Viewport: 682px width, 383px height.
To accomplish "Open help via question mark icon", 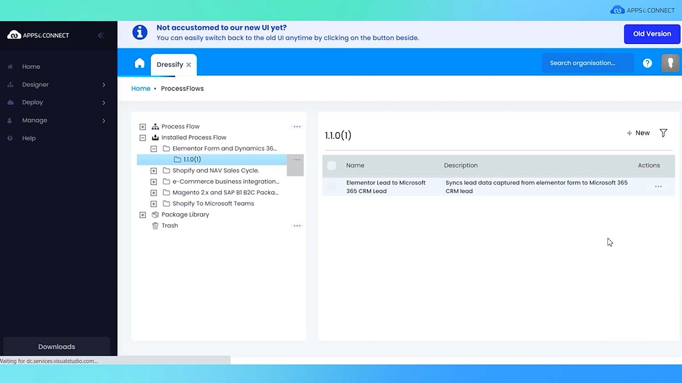I will click(647, 63).
